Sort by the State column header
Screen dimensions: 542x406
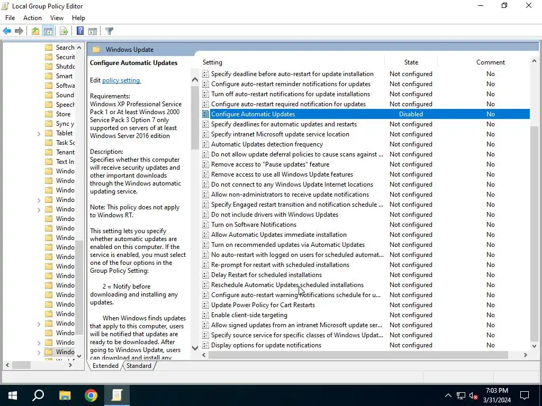coord(411,62)
